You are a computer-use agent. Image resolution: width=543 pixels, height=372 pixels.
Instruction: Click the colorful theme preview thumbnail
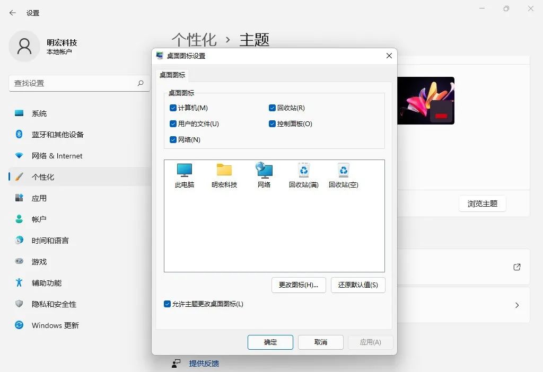[426, 101]
